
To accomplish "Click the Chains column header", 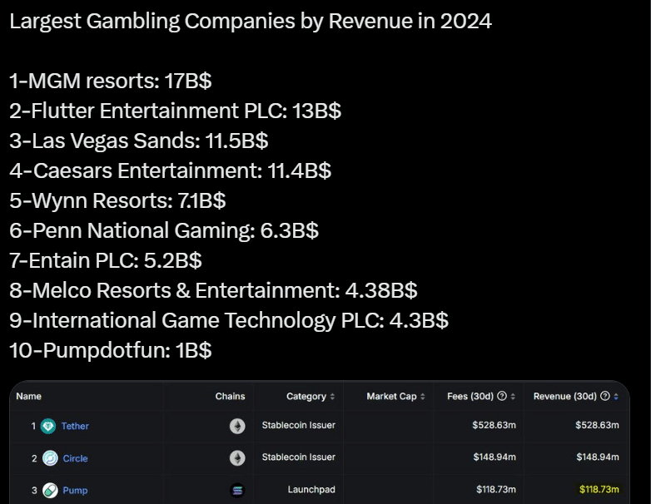I will (230, 397).
